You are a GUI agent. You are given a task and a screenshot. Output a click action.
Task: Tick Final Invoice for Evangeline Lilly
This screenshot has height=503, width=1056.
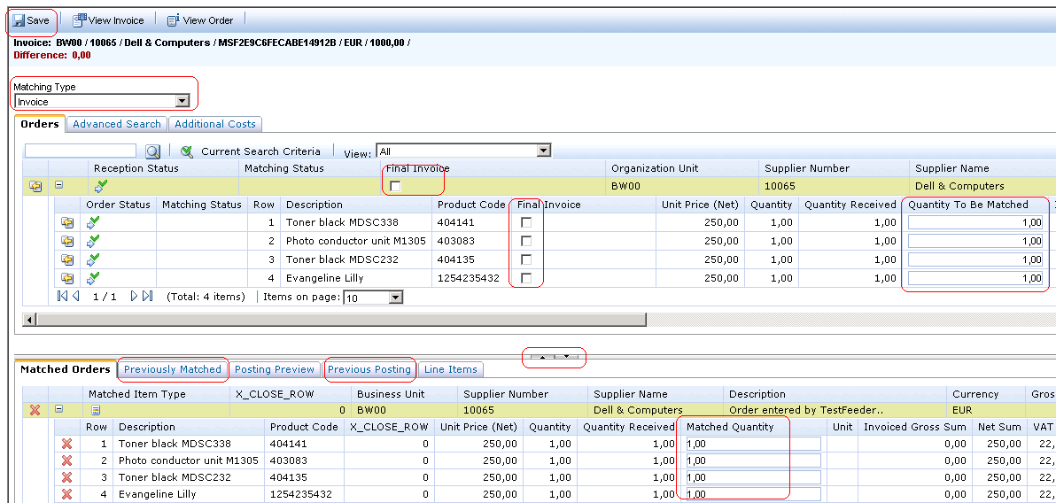coord(526,278)
